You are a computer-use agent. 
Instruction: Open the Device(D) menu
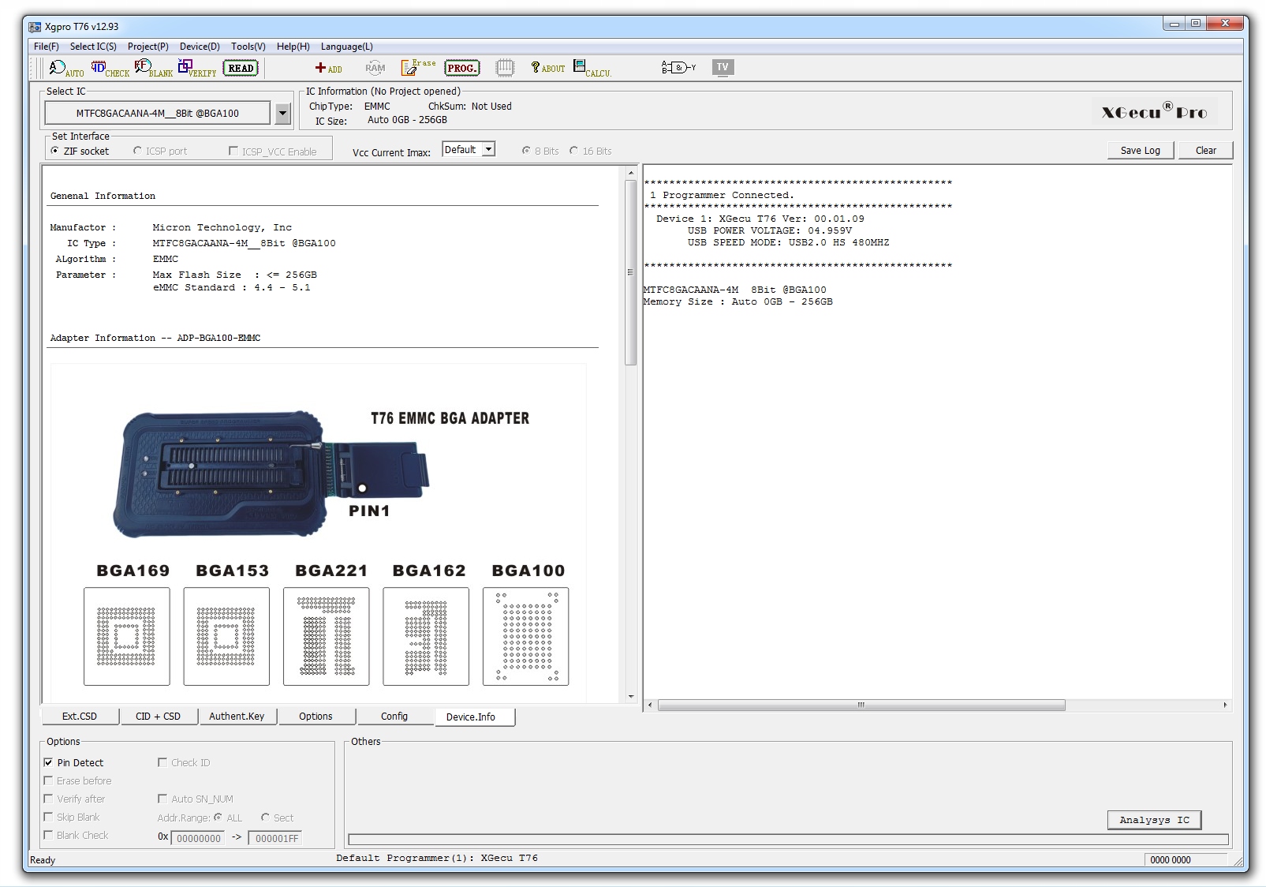(x=200, y=47)
